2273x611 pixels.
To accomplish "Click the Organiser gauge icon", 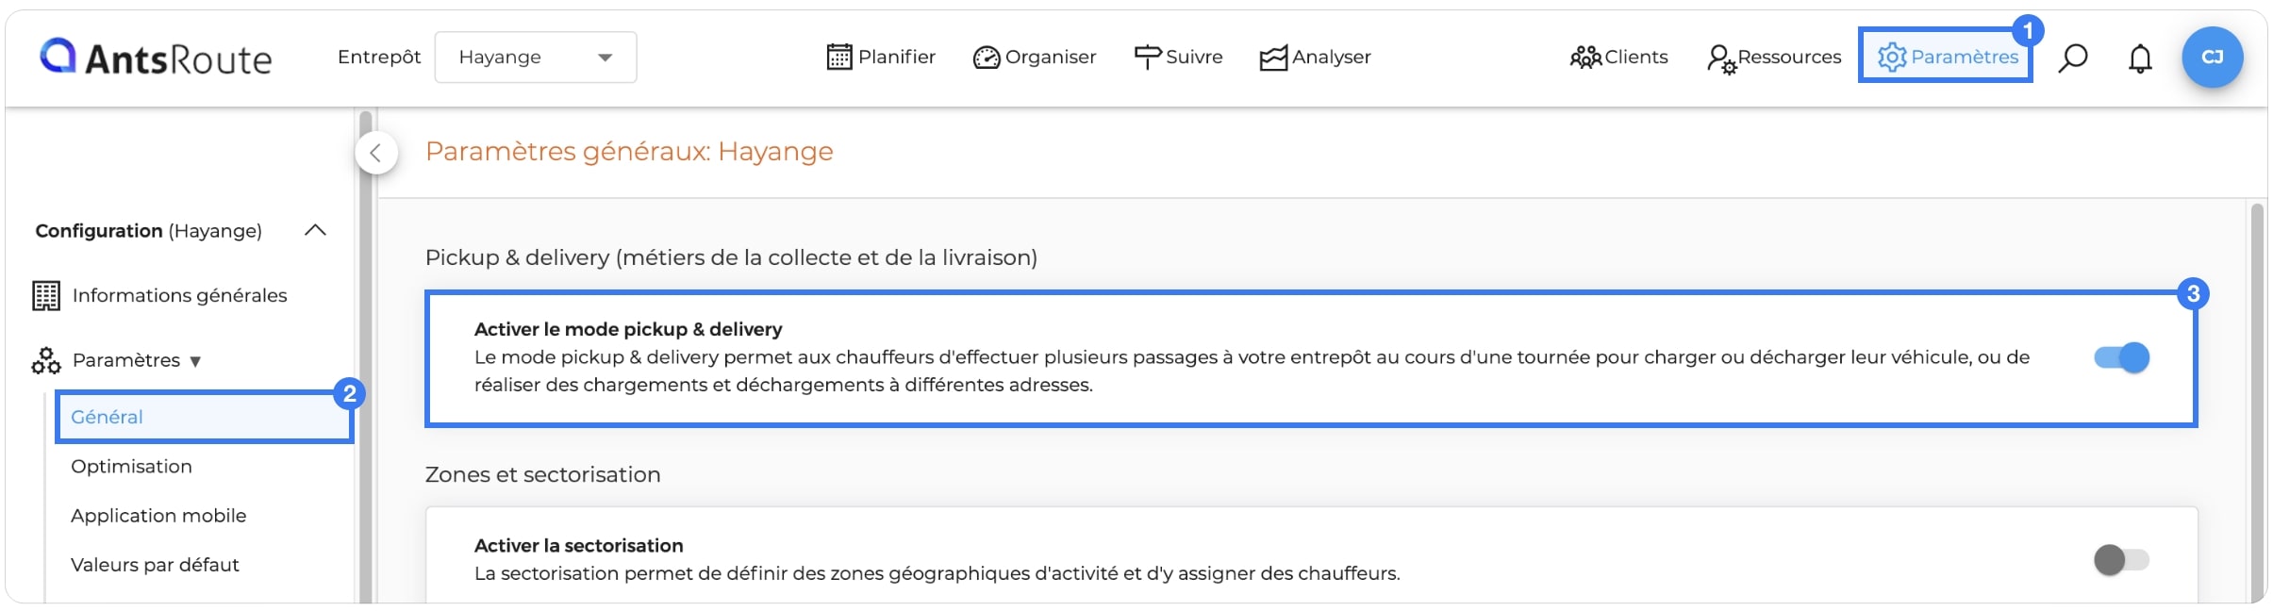I will coord(987,58).
